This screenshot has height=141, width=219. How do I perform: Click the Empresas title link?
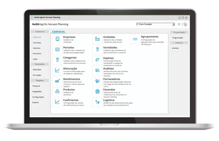point(69,37)
